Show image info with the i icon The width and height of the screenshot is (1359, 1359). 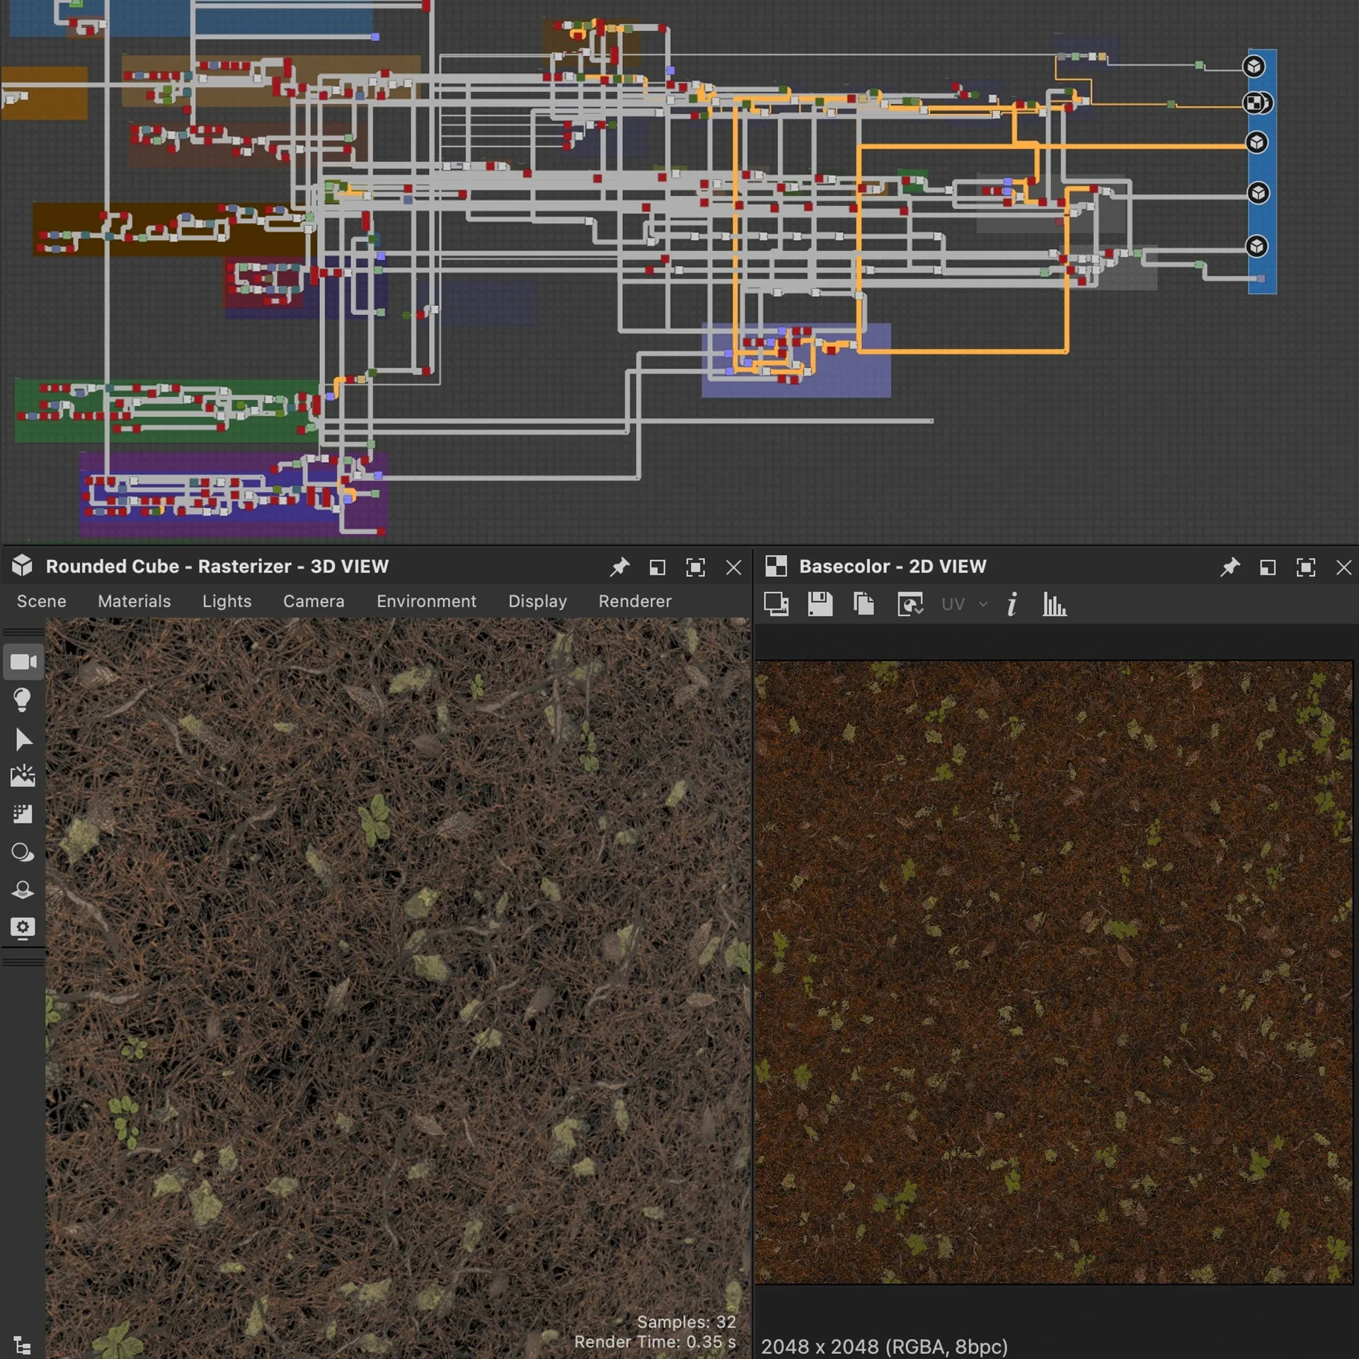1012,604
